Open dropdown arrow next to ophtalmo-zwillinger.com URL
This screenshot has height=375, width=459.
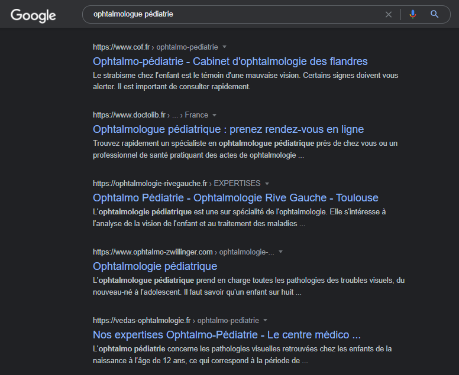pyautogui.click(x=281, y=252)
